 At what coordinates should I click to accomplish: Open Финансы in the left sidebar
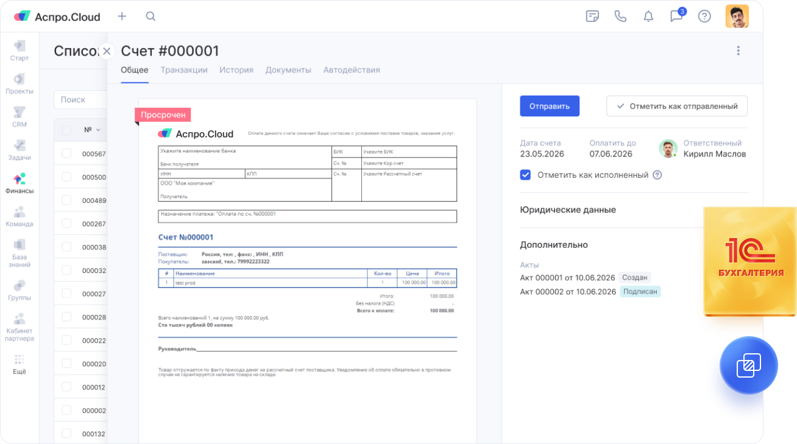[19, 183]
